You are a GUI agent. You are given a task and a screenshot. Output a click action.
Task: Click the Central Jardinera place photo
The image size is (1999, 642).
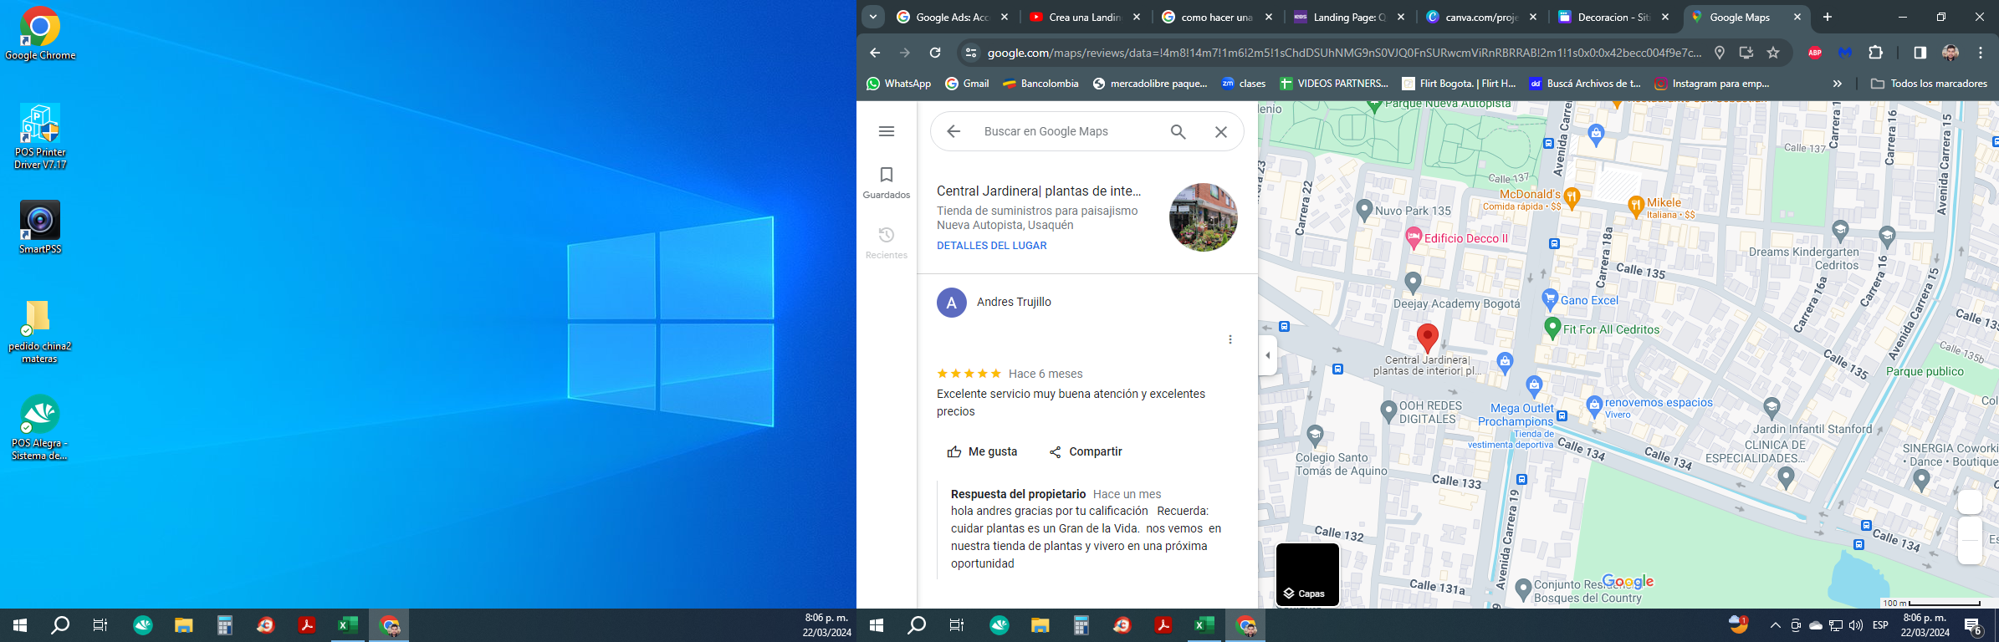click(x=1203, y=217)
